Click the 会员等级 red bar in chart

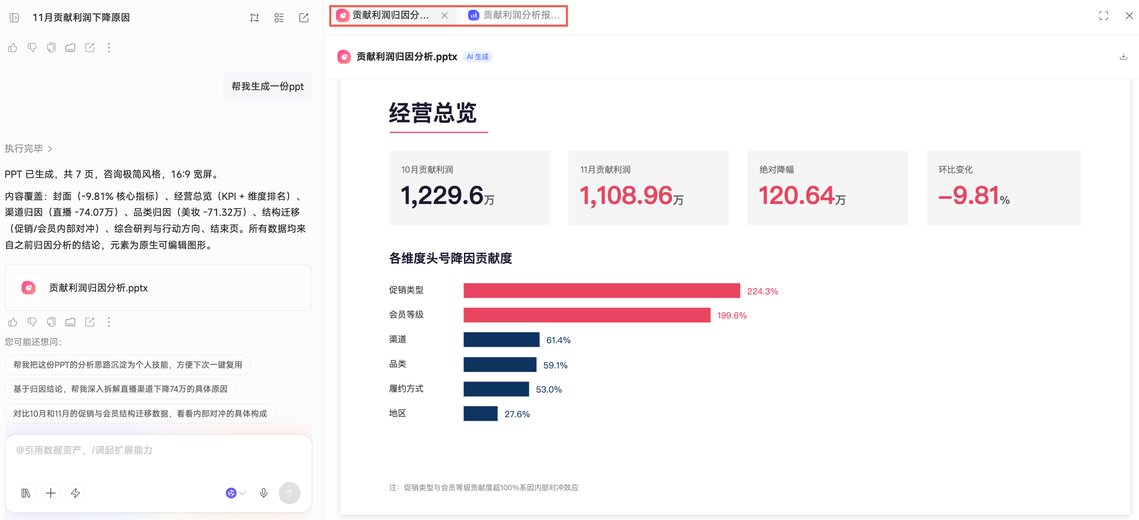click(x=586, y=315)
